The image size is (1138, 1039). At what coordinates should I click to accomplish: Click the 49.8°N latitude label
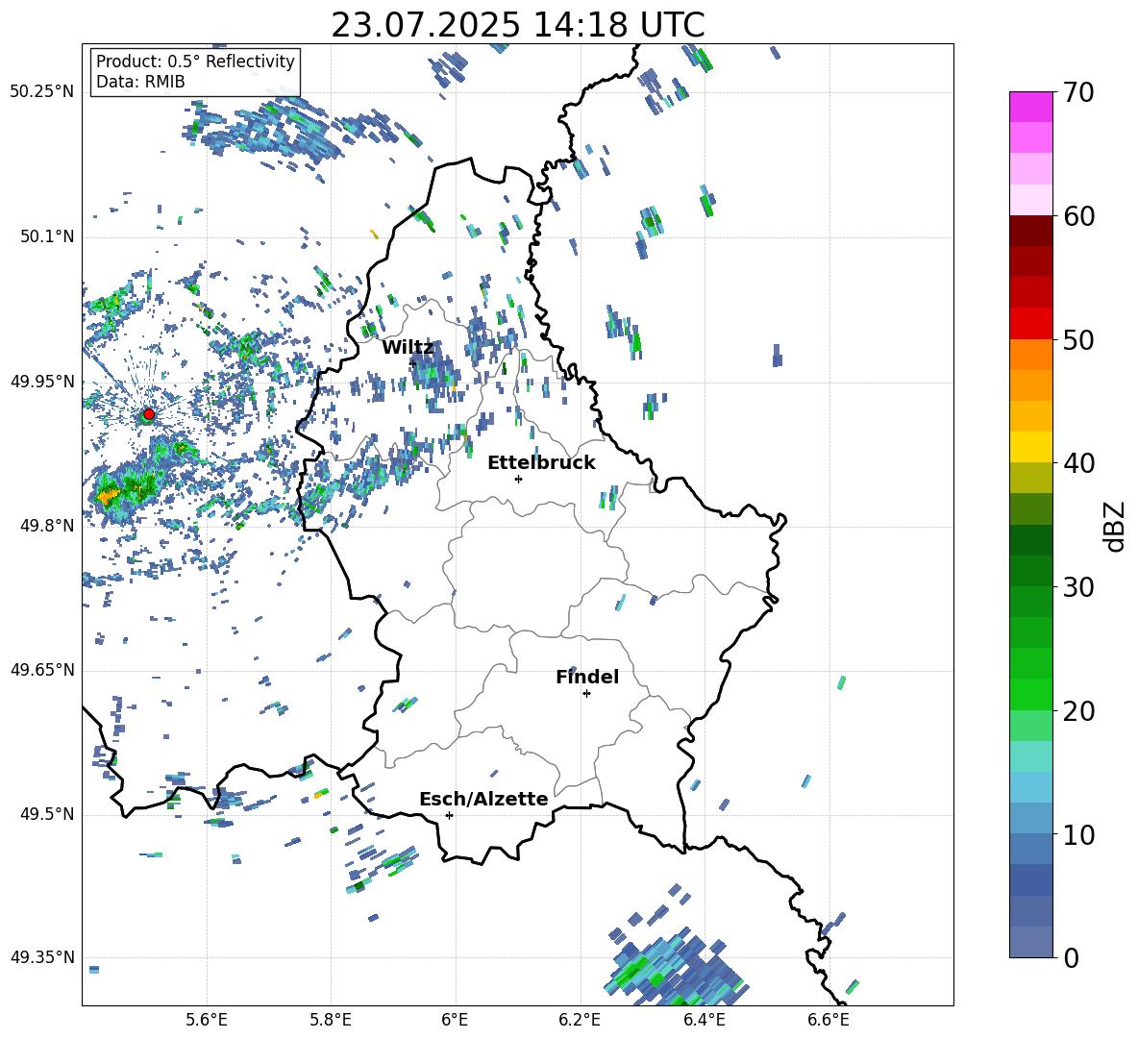pyautogui.click(x=46, y=526)
